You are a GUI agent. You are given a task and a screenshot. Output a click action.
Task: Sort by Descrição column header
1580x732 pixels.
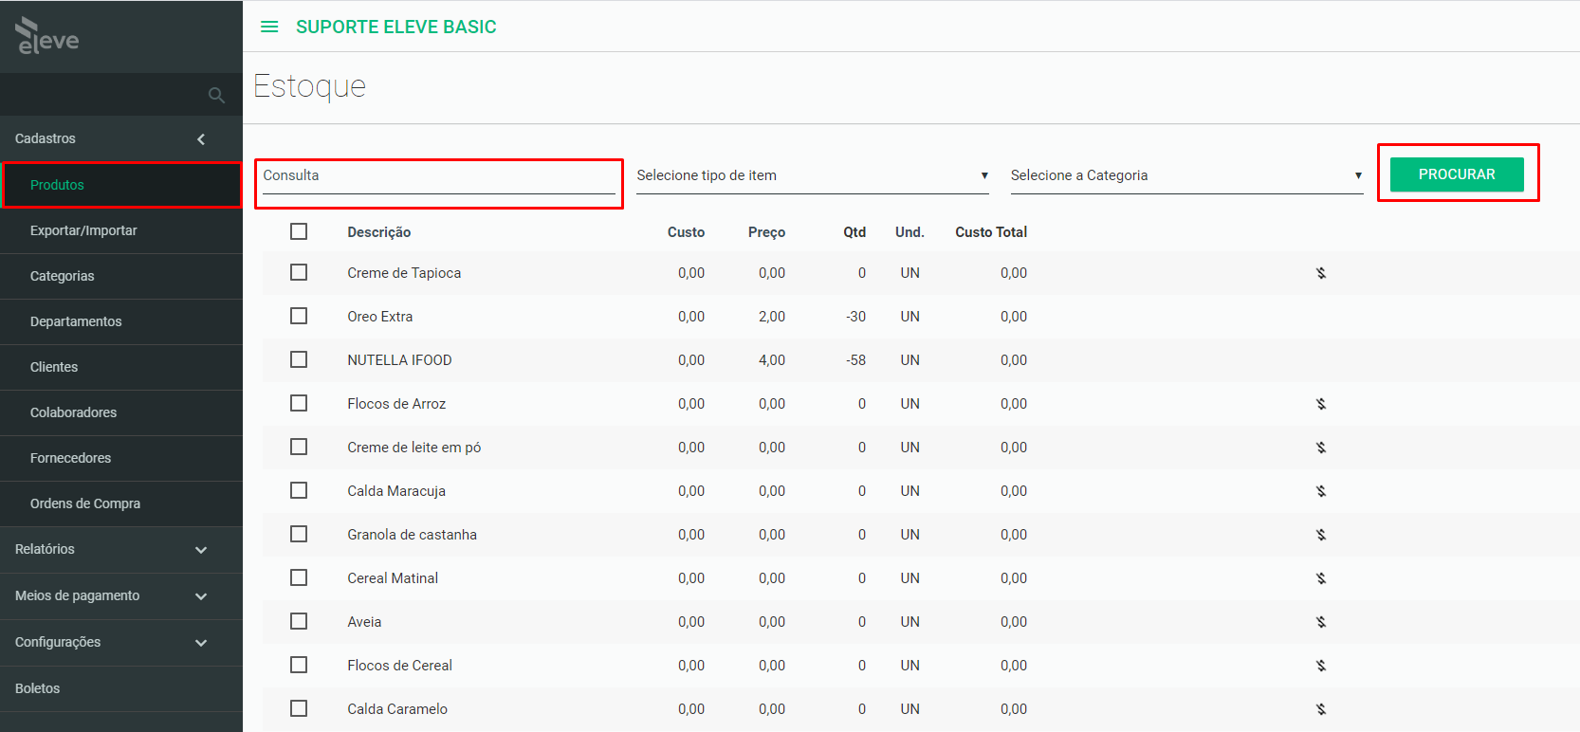tap(379, 232)
